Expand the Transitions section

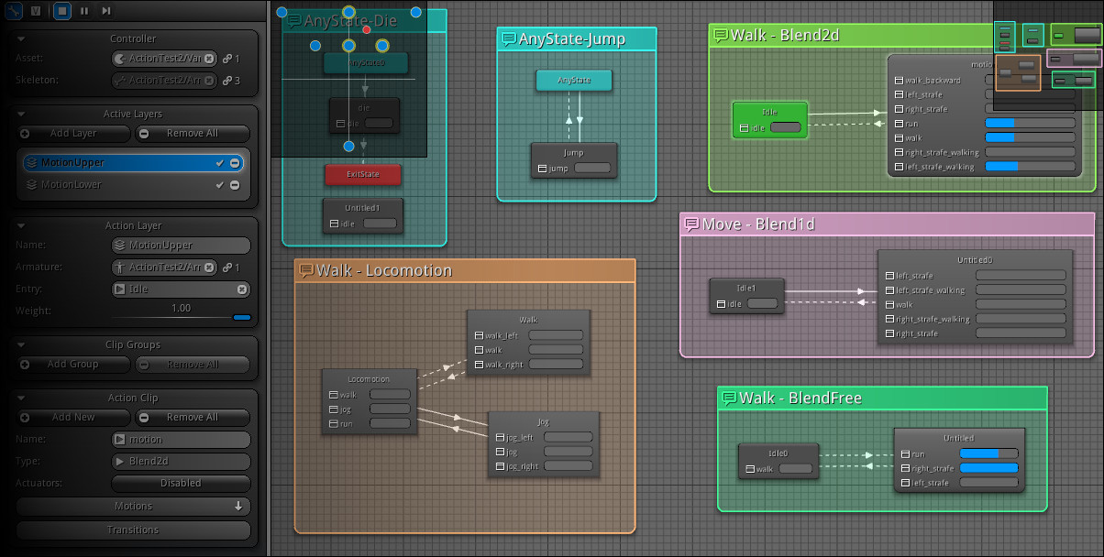click(x=133, y=530)
